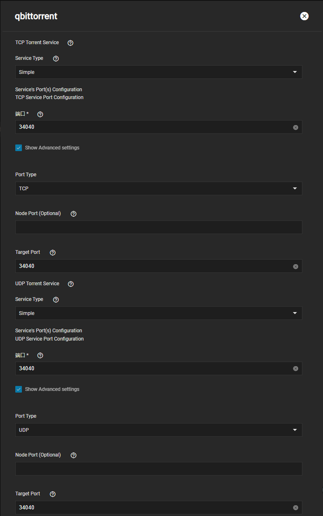Screen dimensions: 323x516
Task: Uncheck Show Advanced settings for TCP service
Action: click(19, 148)
